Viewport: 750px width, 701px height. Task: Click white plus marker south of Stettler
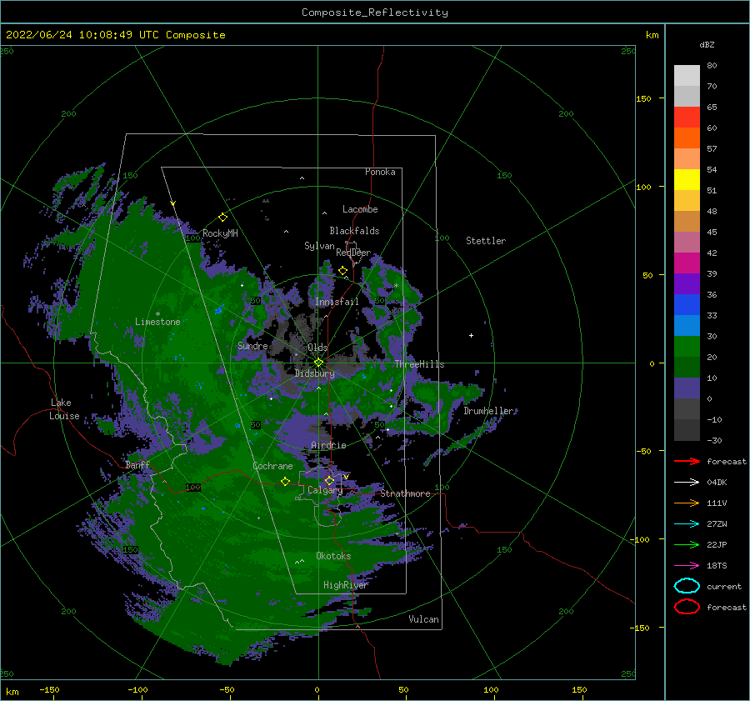coord(471,335)
